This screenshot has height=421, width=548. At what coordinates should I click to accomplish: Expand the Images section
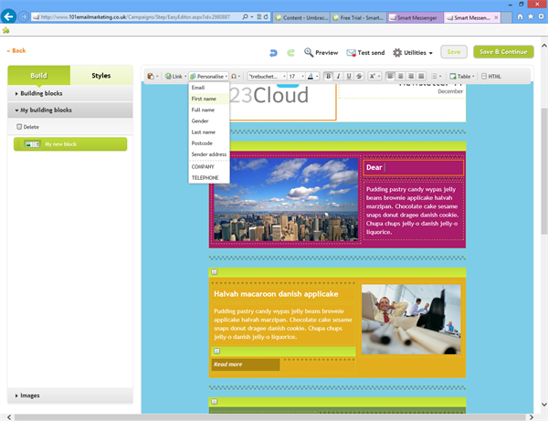point(70,395)
